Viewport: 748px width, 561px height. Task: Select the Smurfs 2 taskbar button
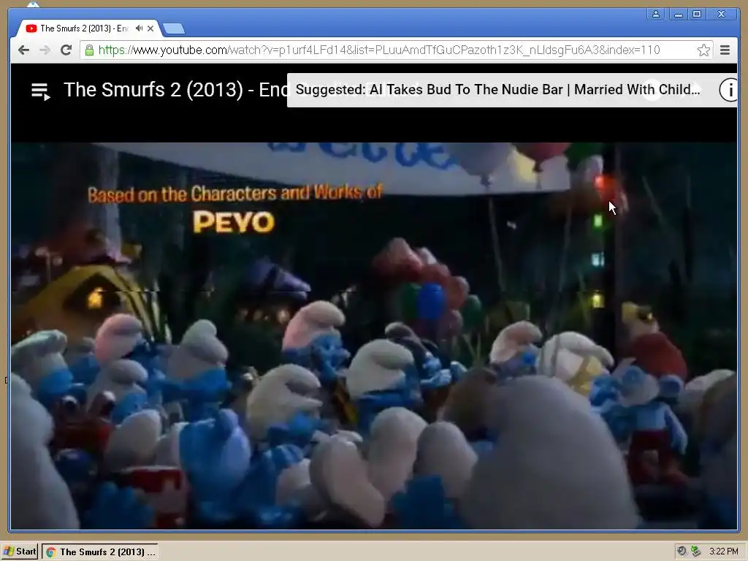coord(100,552)
